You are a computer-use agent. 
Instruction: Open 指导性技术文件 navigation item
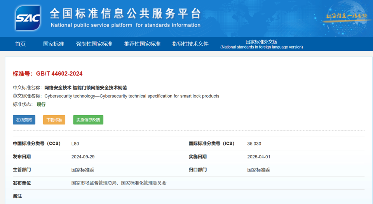tap(190, 44)
